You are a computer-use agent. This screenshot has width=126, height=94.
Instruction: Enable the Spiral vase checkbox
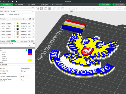20,74
